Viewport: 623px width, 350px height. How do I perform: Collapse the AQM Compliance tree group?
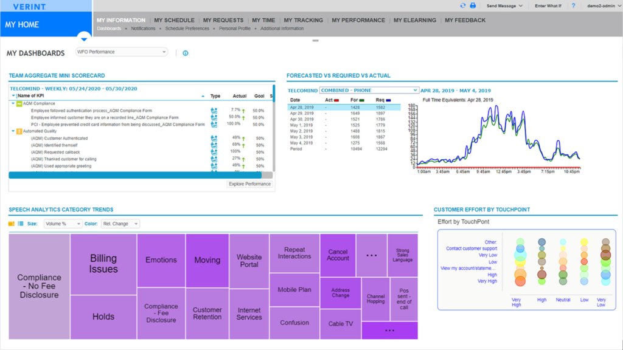pos(13,103)
